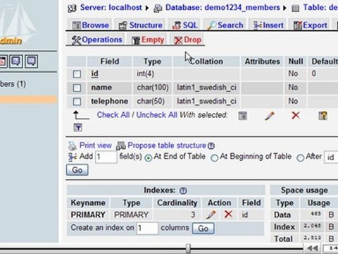Click the pencil change icon for selected fields

tap(269, 116)
